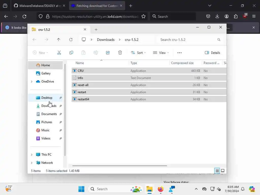Click cru-1.5.2 in the breadcrumb path
This screenshot has width=260, height=195.
click(x=132, y=40)
